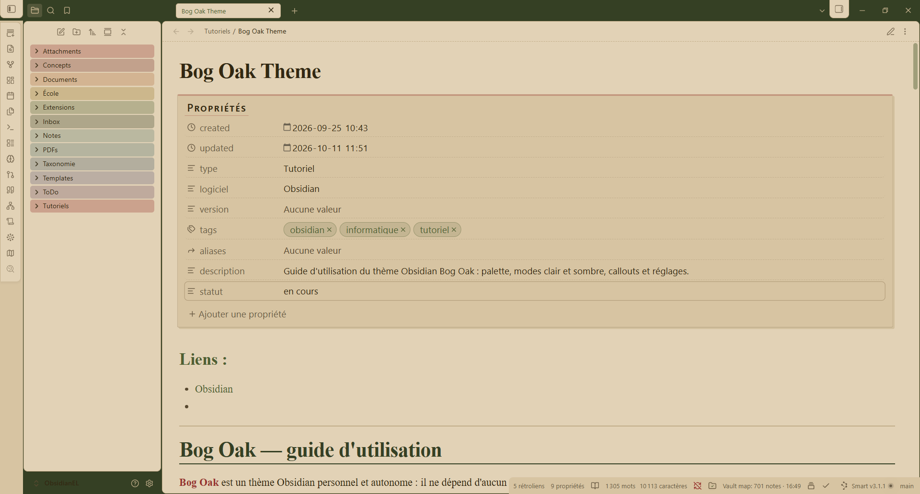Screen dimensions: 920x494
Task: Click the vertical scrollbar of the note
Action: point(915,67)
